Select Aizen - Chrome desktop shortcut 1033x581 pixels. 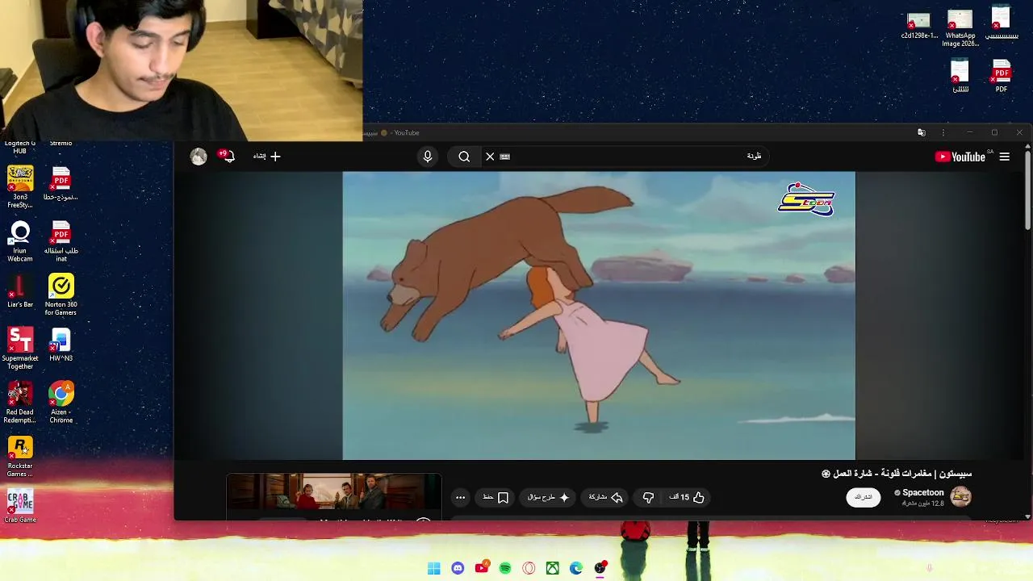click(61, 402)
